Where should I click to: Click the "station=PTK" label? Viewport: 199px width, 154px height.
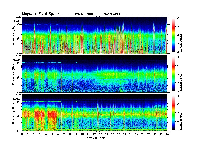tap(112, 14)
